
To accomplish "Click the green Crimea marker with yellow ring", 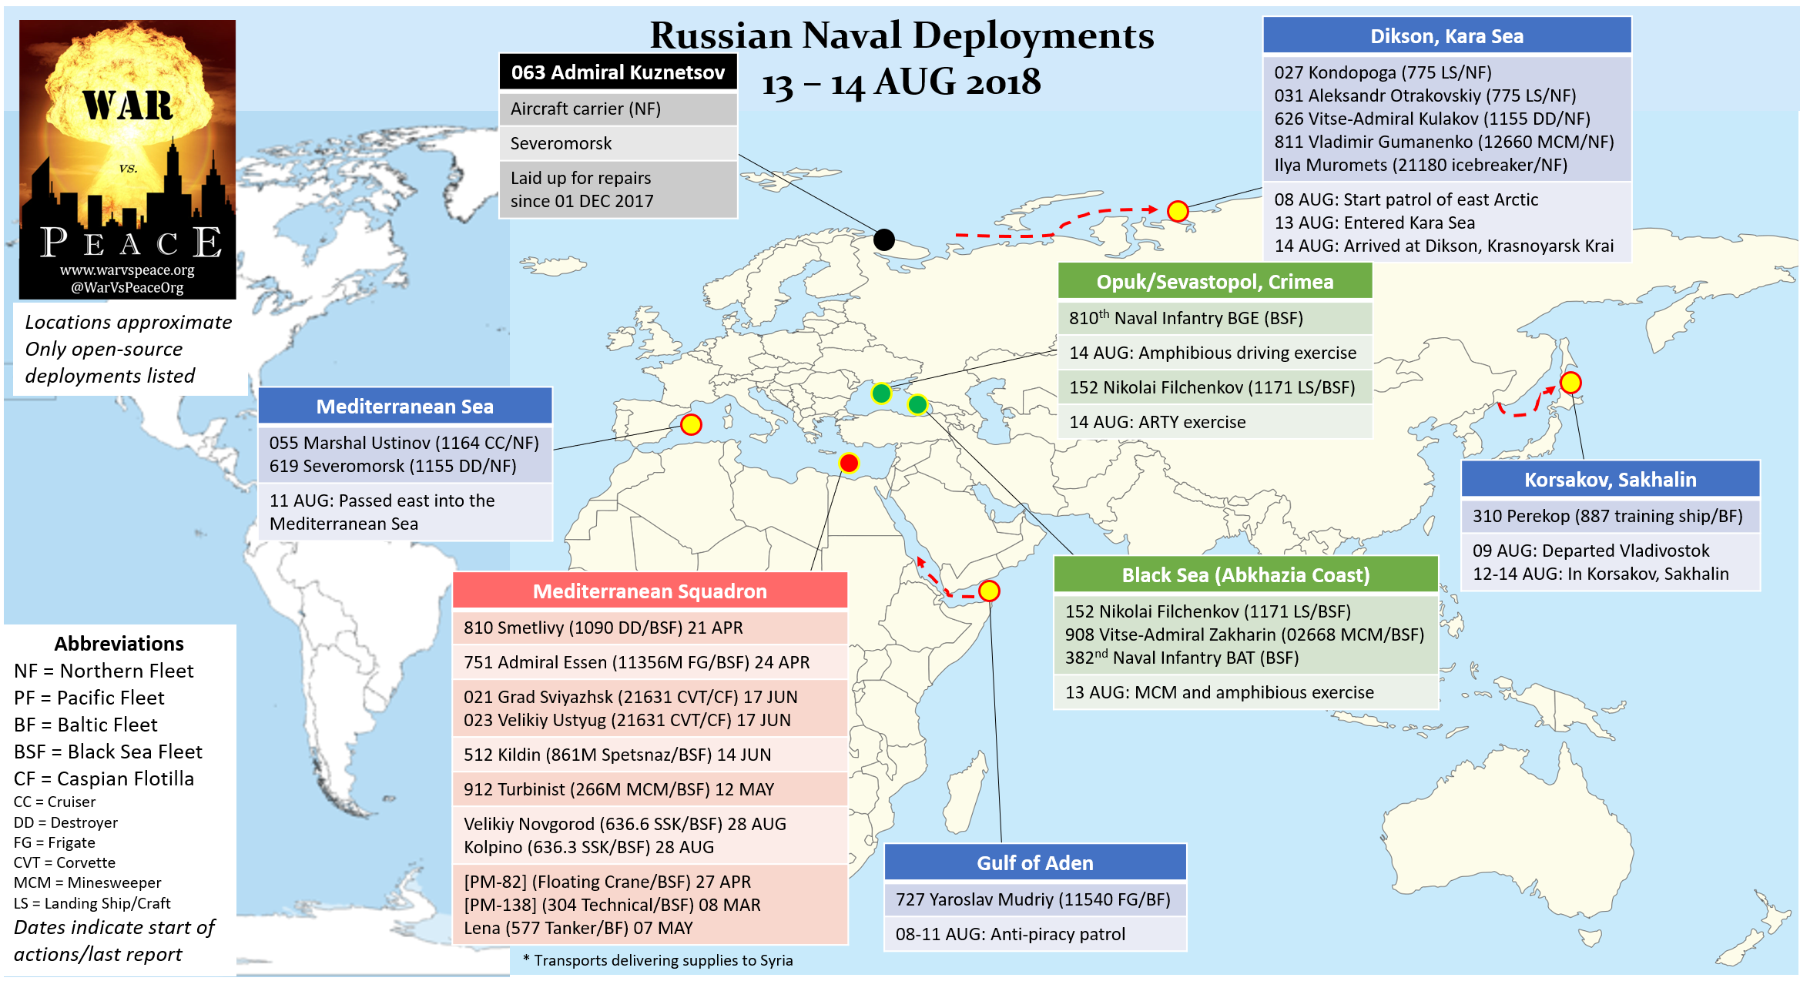I will click(881, 393).
